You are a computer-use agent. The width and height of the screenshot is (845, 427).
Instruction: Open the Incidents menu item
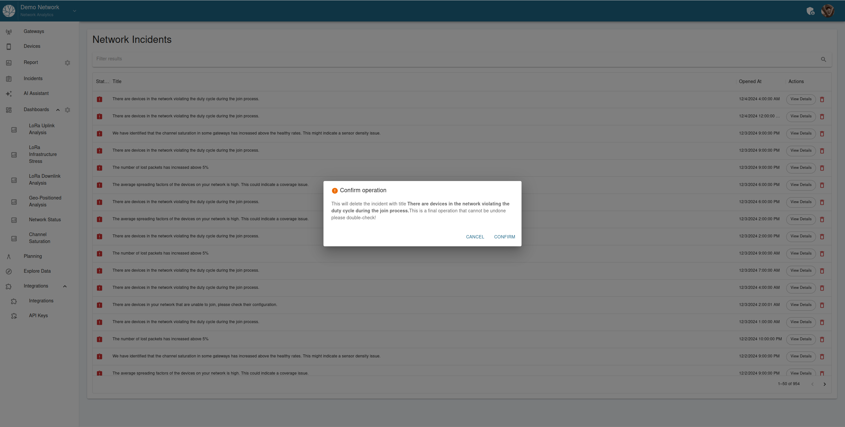click(x=33, y=78)
